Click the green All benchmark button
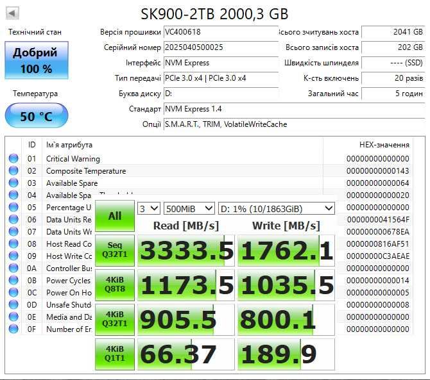The height and width of the screenshot is (380, 430). point(115,216)
